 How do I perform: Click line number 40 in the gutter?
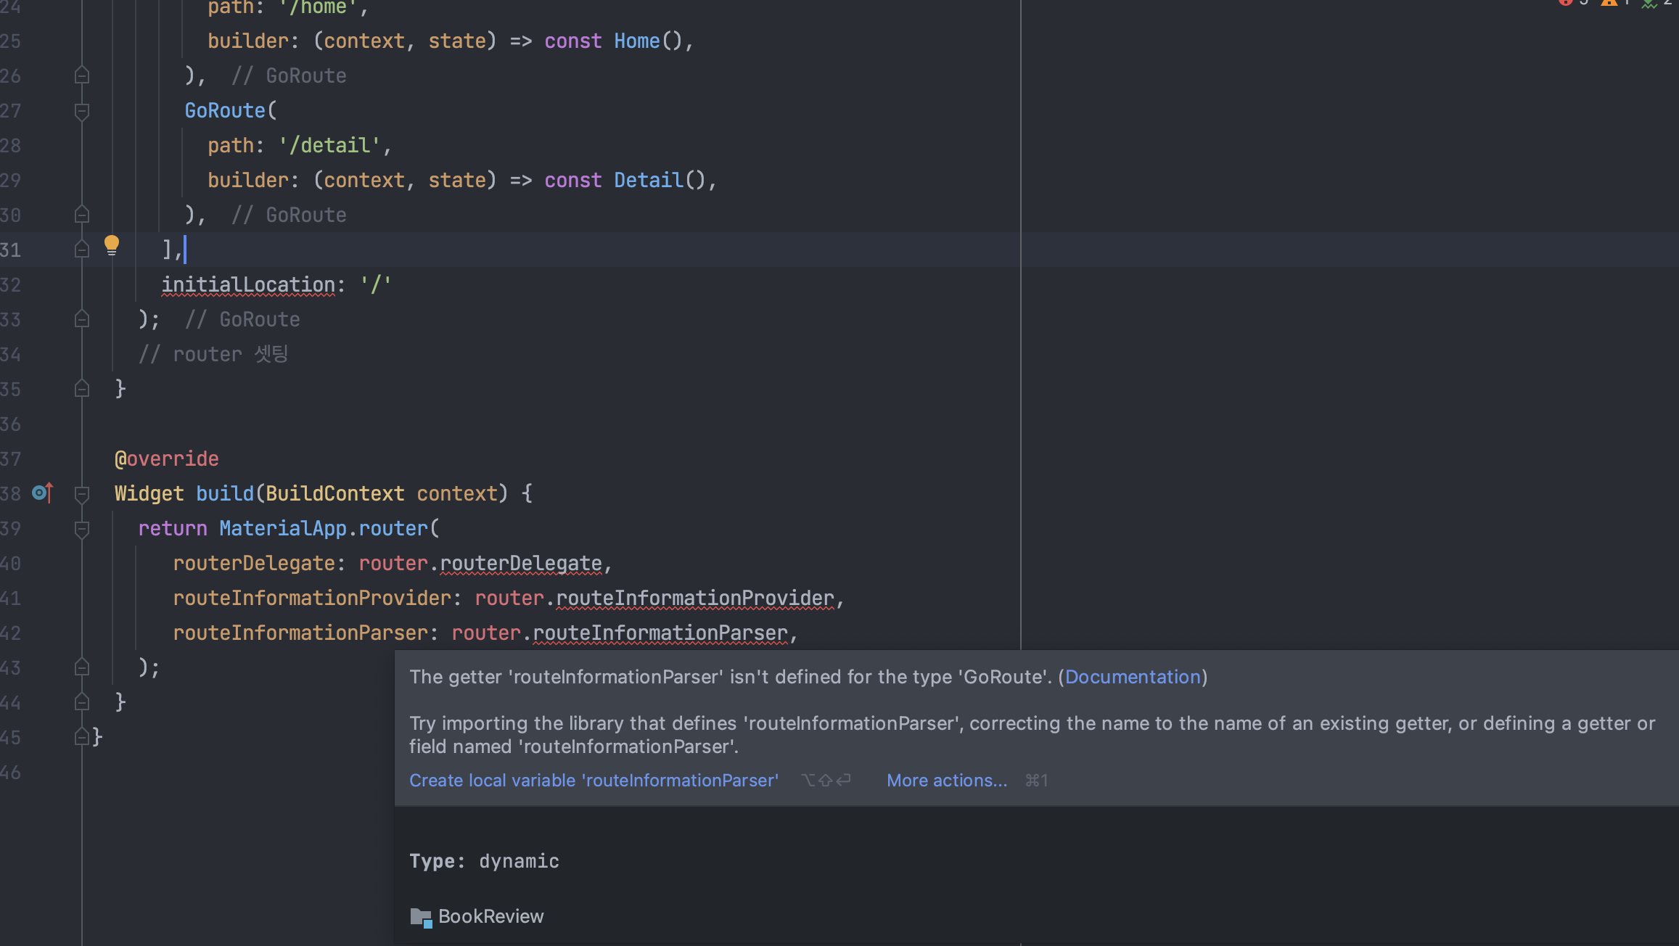point(11,563)
